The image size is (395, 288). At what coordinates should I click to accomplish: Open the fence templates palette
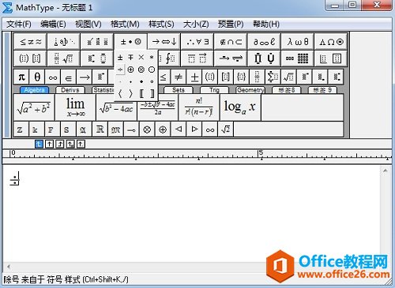(30, 58)
